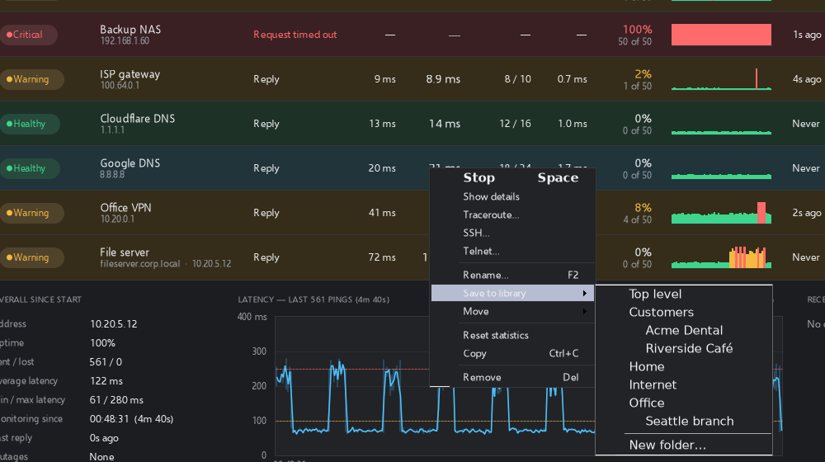This screenshot has height=462, width=825.
Task: Click New folder... entry
Action: pyautogui.click(x=684, y=445)
